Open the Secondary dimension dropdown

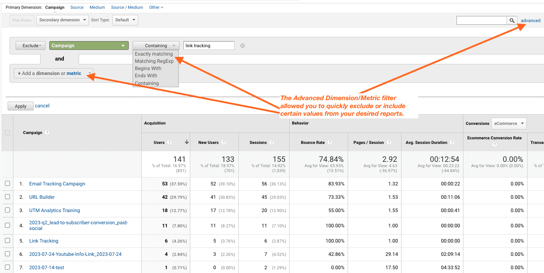[x=62, y=20]
